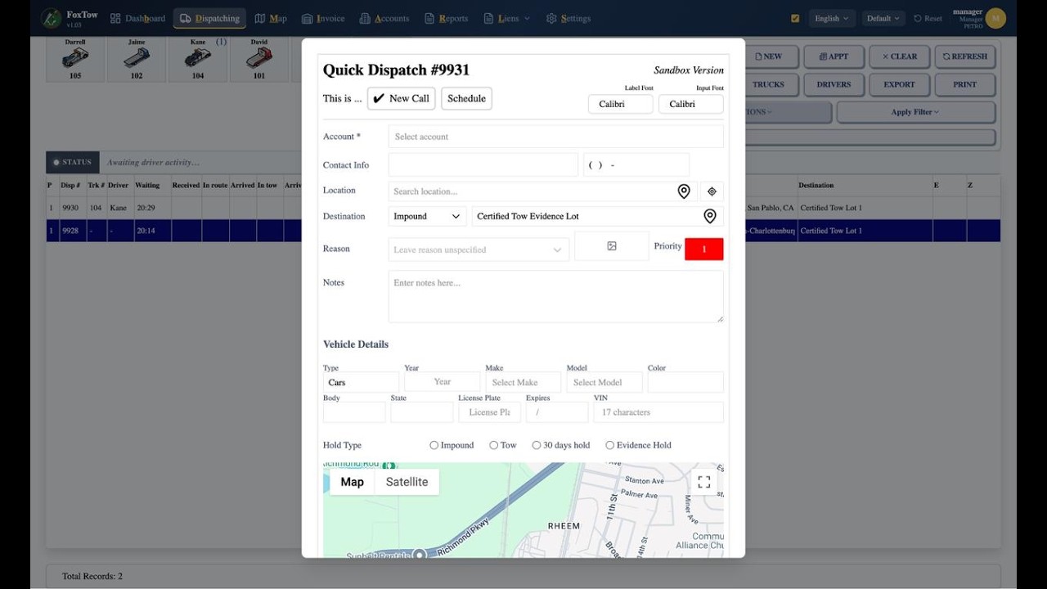Click the Reset button
The width and height of the screenshot is (1047, 589).
click(x=928, y=18)
